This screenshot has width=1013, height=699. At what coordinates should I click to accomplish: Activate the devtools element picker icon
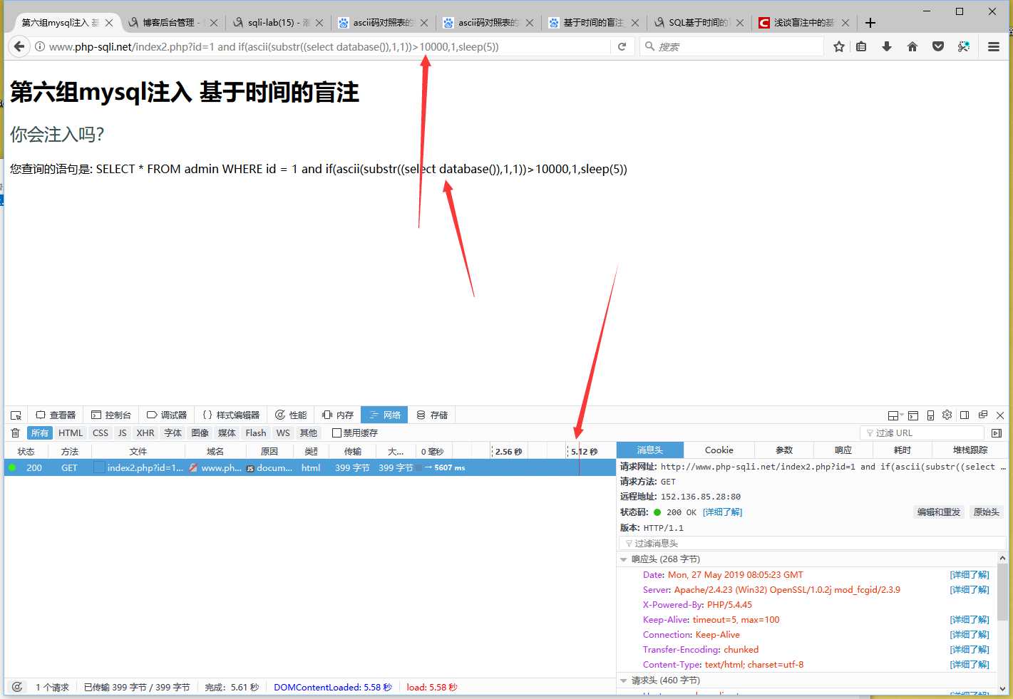[x=16, y=415]
